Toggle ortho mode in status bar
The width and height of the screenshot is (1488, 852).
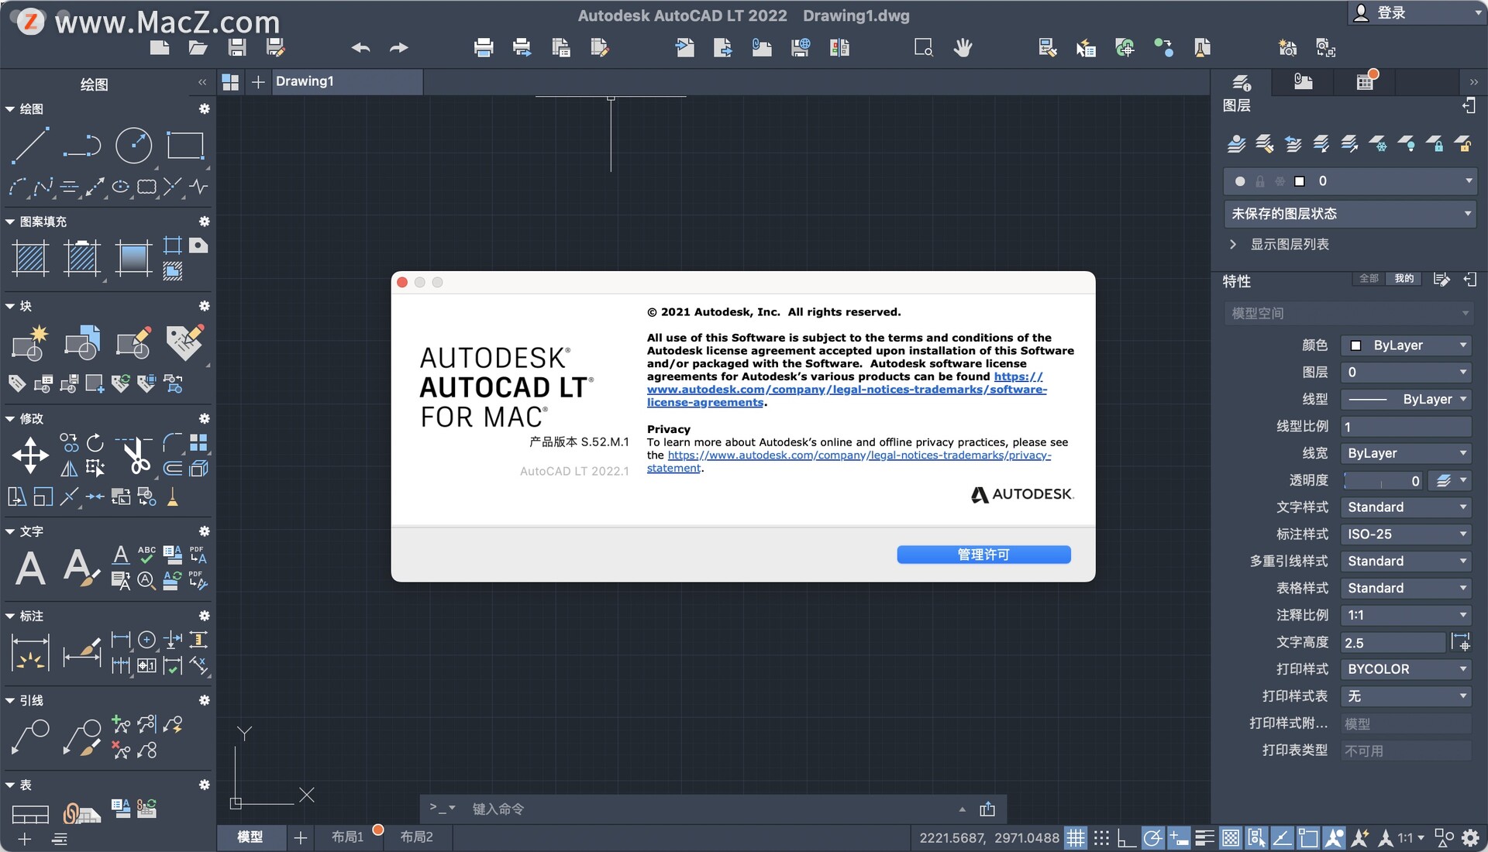point(1126,838)
